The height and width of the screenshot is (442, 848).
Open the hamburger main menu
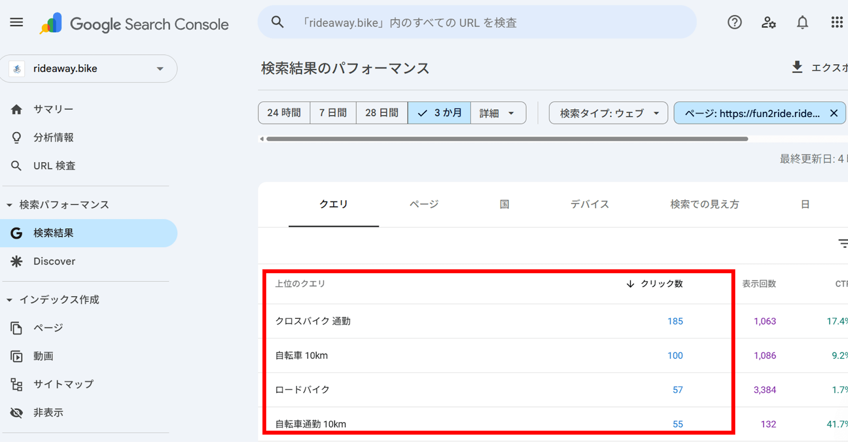coord(16,22)
